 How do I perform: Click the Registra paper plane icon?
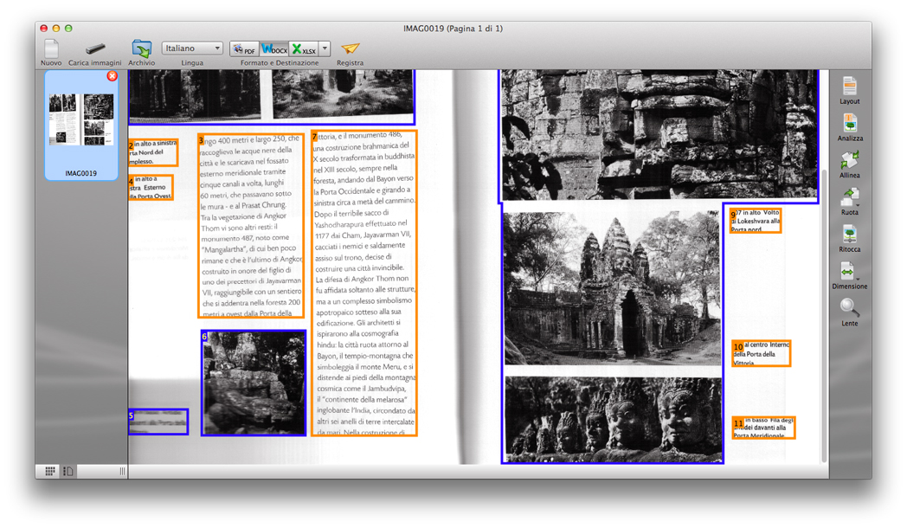click(x=350, y=48)
